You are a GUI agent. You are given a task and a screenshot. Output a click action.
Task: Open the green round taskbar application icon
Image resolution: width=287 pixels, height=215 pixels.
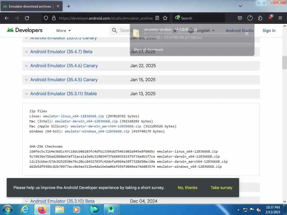coord(94,209)
